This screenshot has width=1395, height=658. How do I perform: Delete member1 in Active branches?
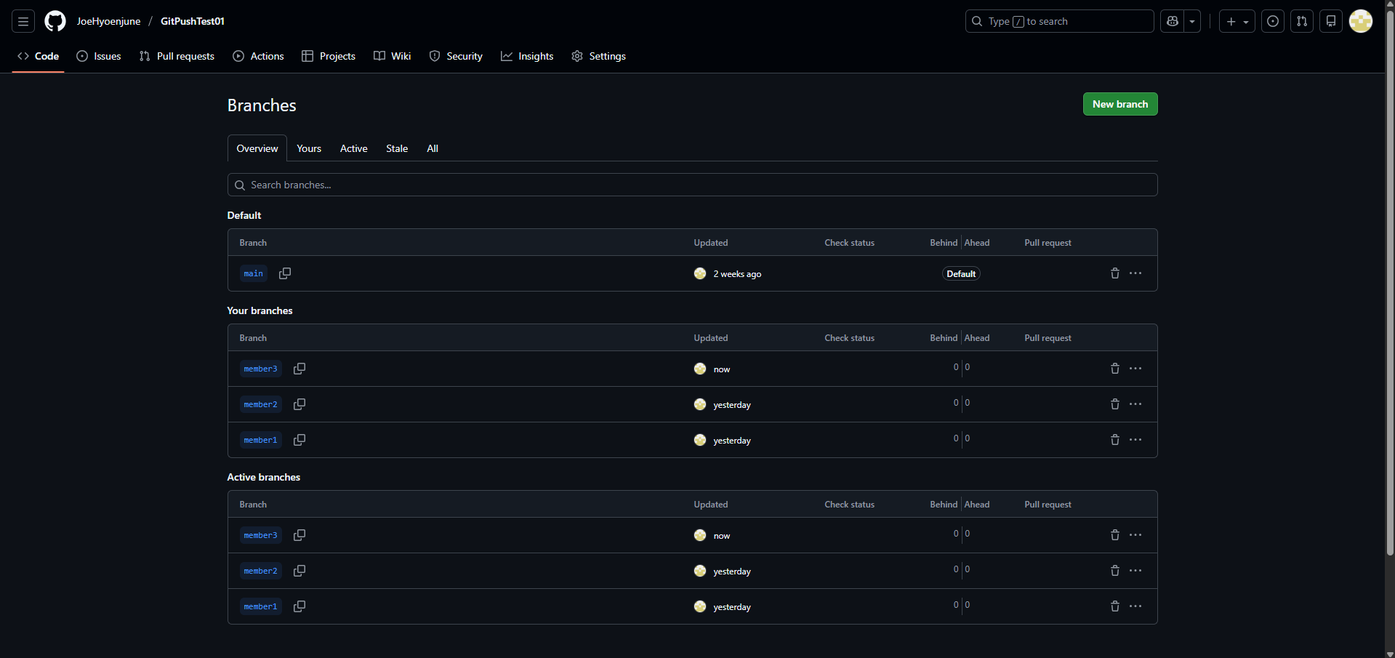[x=1115, y=606]
